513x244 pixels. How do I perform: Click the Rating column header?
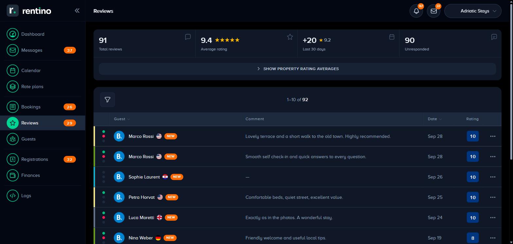[472, 119]
